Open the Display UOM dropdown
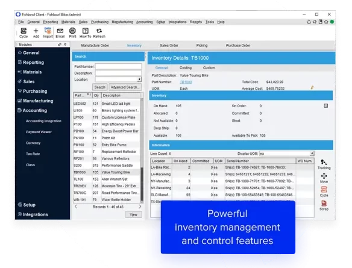 pyautogui.click(x=312, y=154)
